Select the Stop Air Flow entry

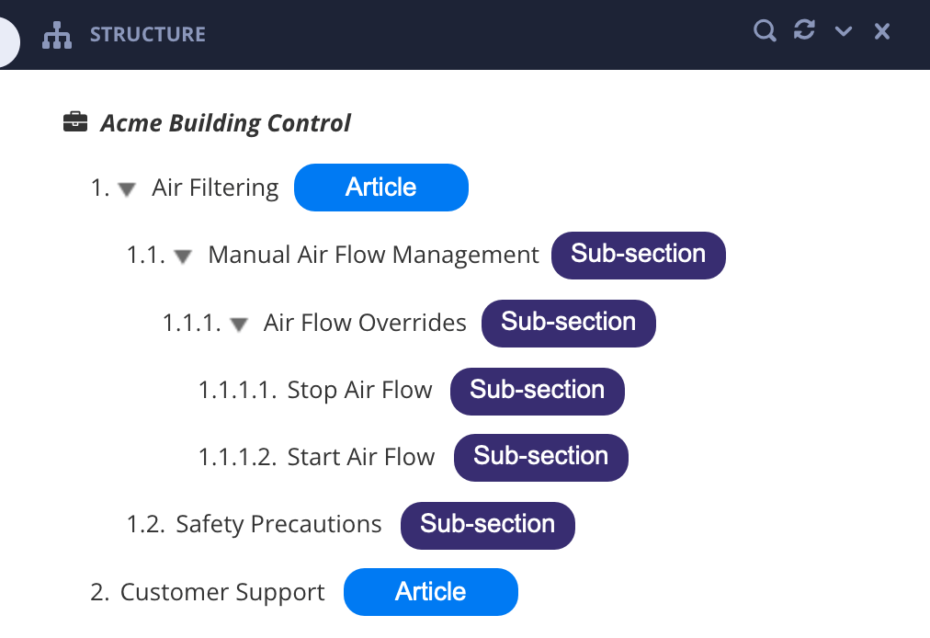click(359, 390)
